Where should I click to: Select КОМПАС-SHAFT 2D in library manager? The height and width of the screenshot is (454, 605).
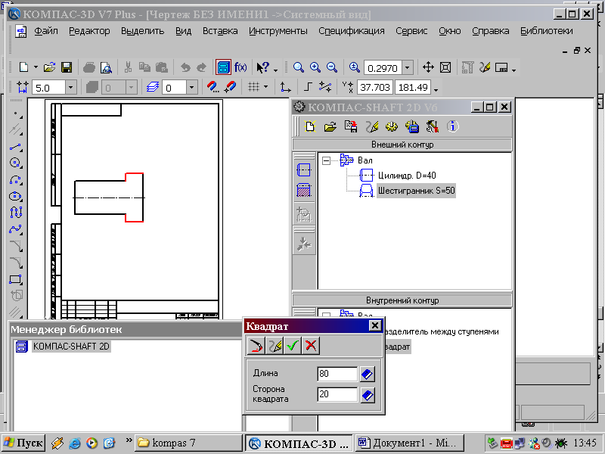[x=71, y=347]
